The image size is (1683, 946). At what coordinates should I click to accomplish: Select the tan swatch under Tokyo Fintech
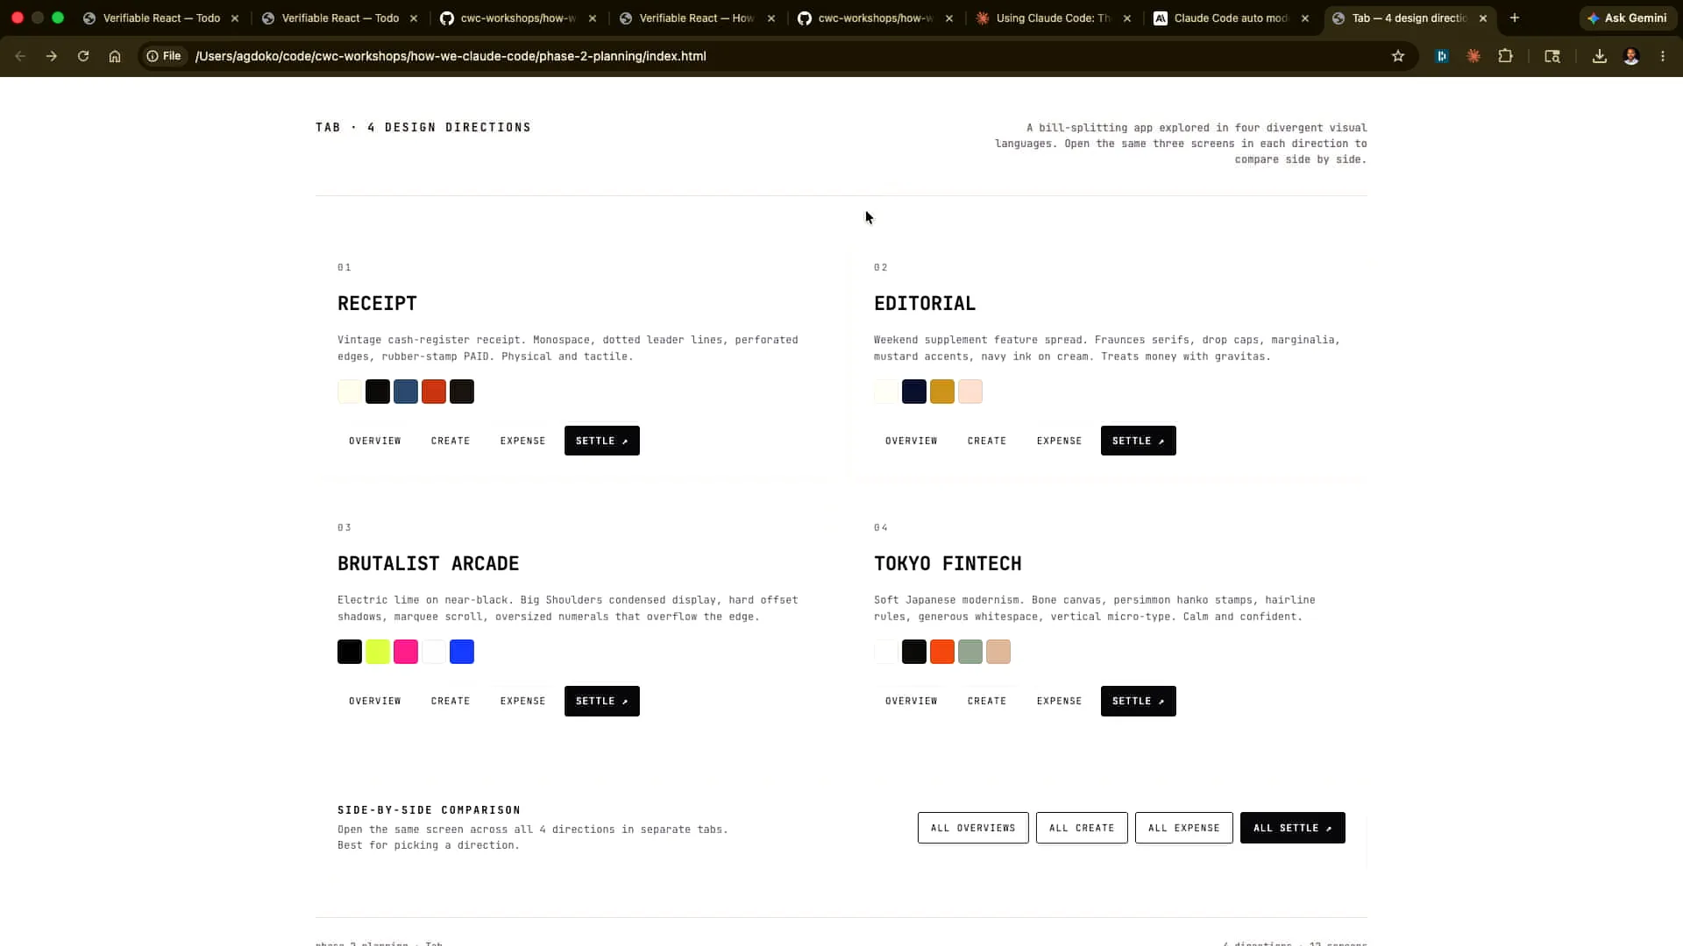pyautogui.click(x=998, y=652)
